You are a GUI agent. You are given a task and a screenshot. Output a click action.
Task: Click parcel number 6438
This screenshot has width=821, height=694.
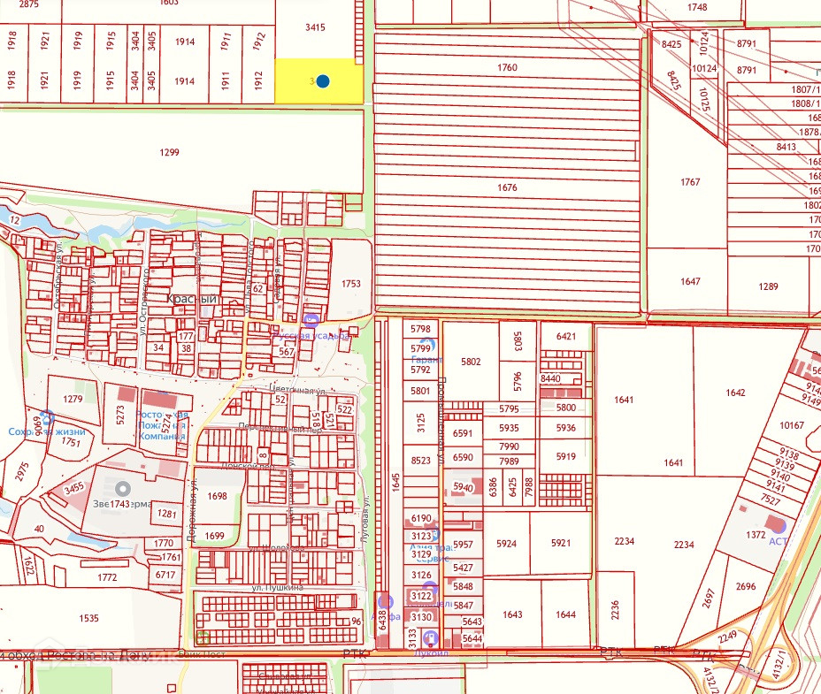[382, 621]
